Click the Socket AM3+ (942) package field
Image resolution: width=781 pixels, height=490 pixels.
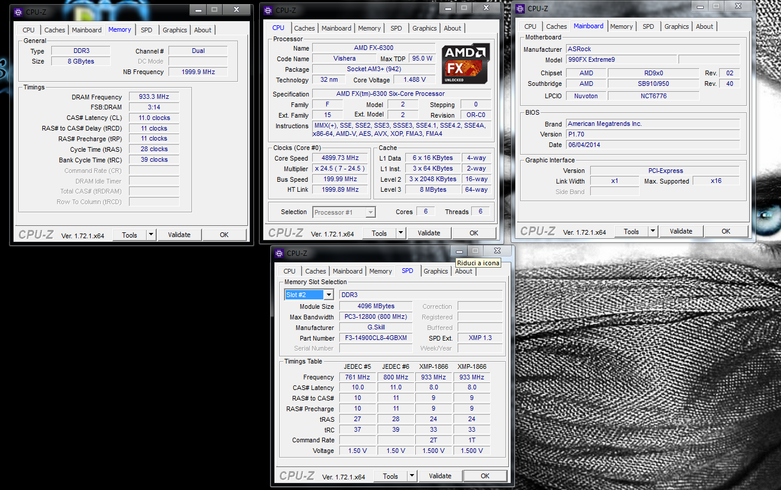[x=374, y=69]
